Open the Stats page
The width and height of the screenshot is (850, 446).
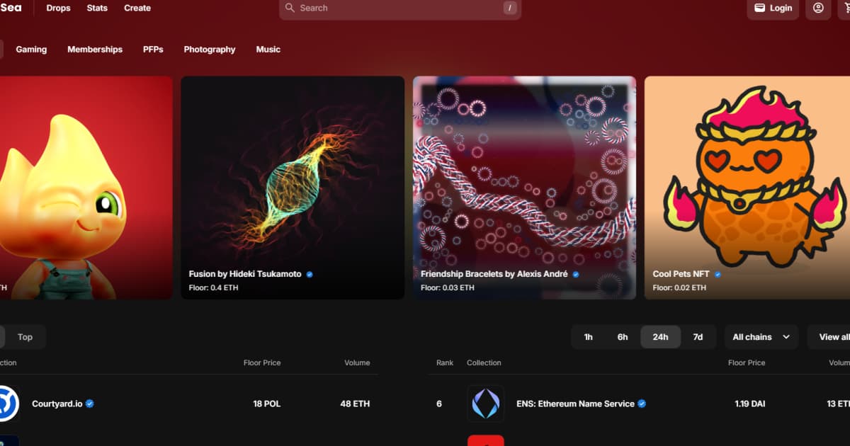tap(97, 8)
